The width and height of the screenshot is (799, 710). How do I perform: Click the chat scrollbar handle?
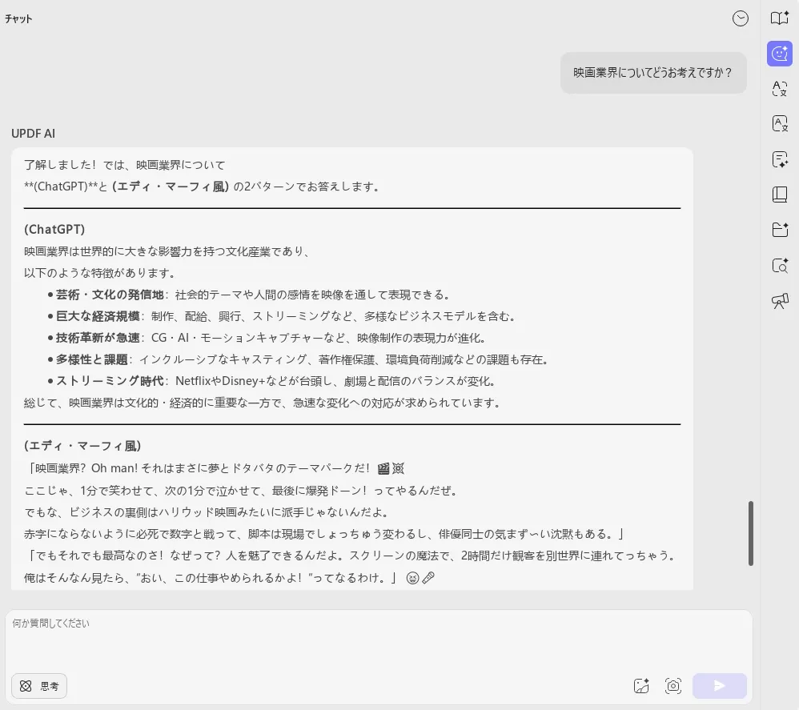pos(751,533)
